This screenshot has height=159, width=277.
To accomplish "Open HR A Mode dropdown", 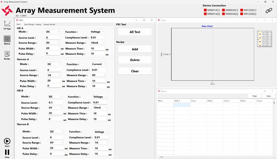I will [53, 32].
